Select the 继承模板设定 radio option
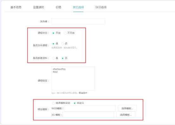Viewport: 175px width, 125px height. click(x=53, y=103)
